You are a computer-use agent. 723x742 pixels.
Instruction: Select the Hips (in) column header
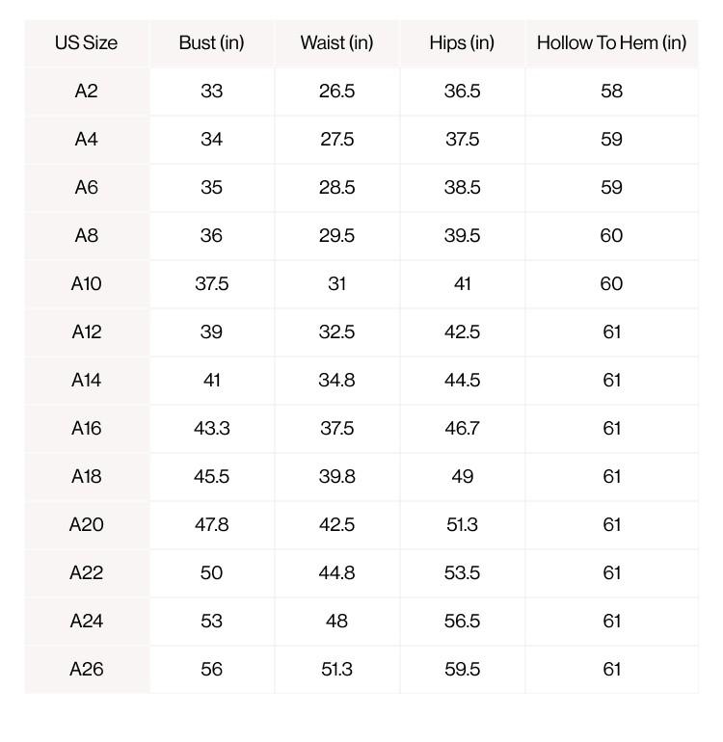click(x=462, y=42)
